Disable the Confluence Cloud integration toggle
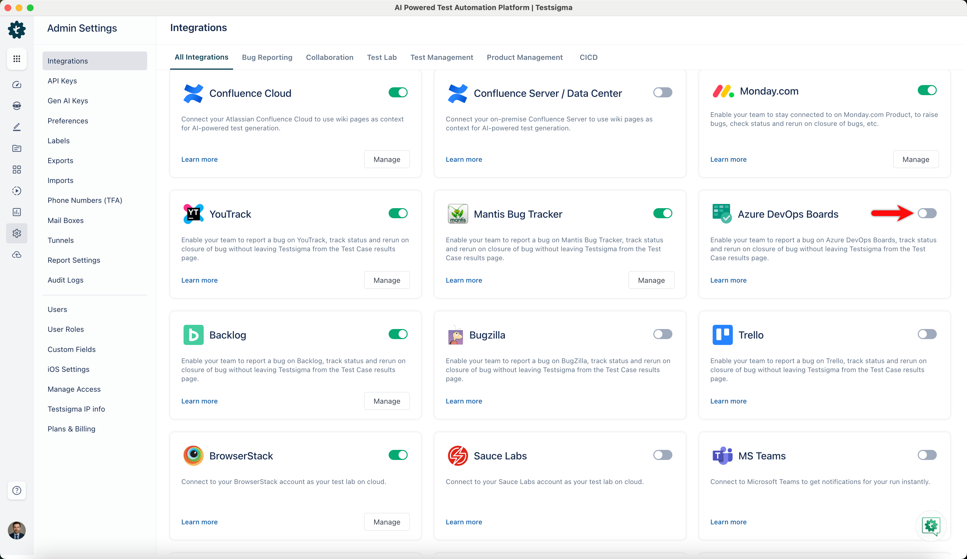Image resolution: width=967 pixels, height=559 pixels. (x=398, y=92)
